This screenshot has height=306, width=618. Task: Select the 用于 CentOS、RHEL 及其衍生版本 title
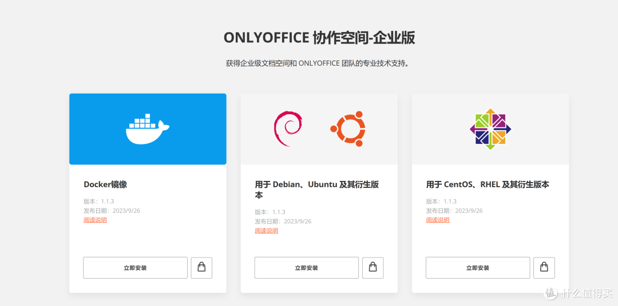pos(488,184)
